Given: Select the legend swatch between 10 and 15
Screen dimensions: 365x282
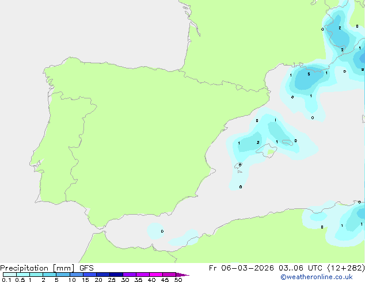Looking at the screenshot, I should [77, 275].
